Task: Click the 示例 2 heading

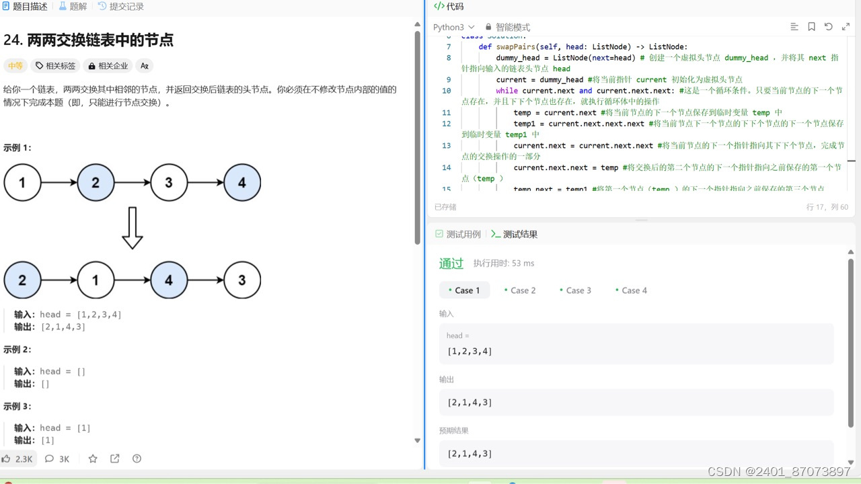Action: 17,350
